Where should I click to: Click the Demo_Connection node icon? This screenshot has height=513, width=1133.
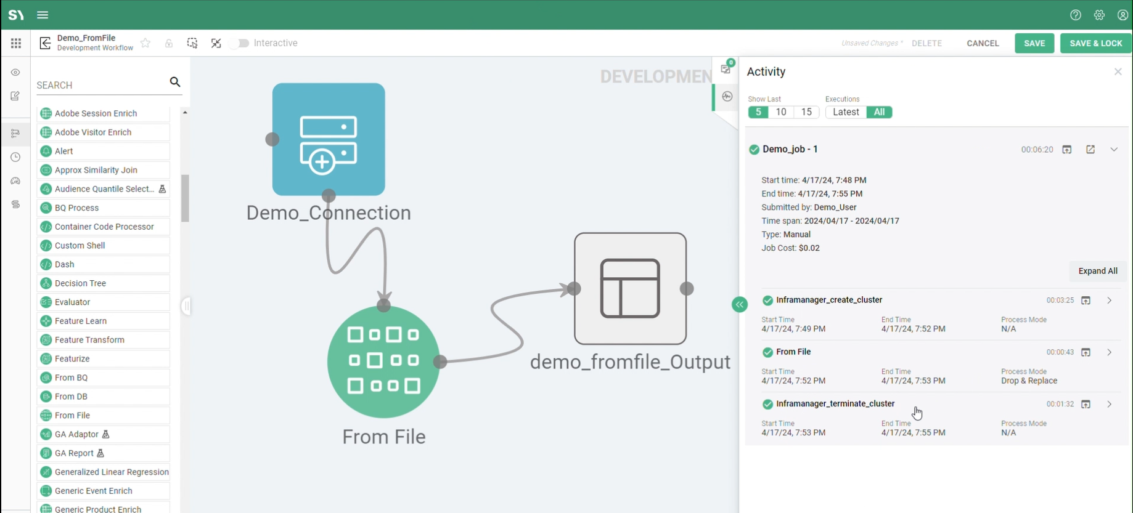coord(329,139)
